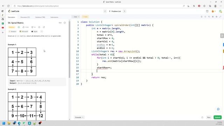Click the description panel scrollbar
Image resolution: width=224 pixels, height=126 pixels.
pyautogui.click(x=69, y=49)
